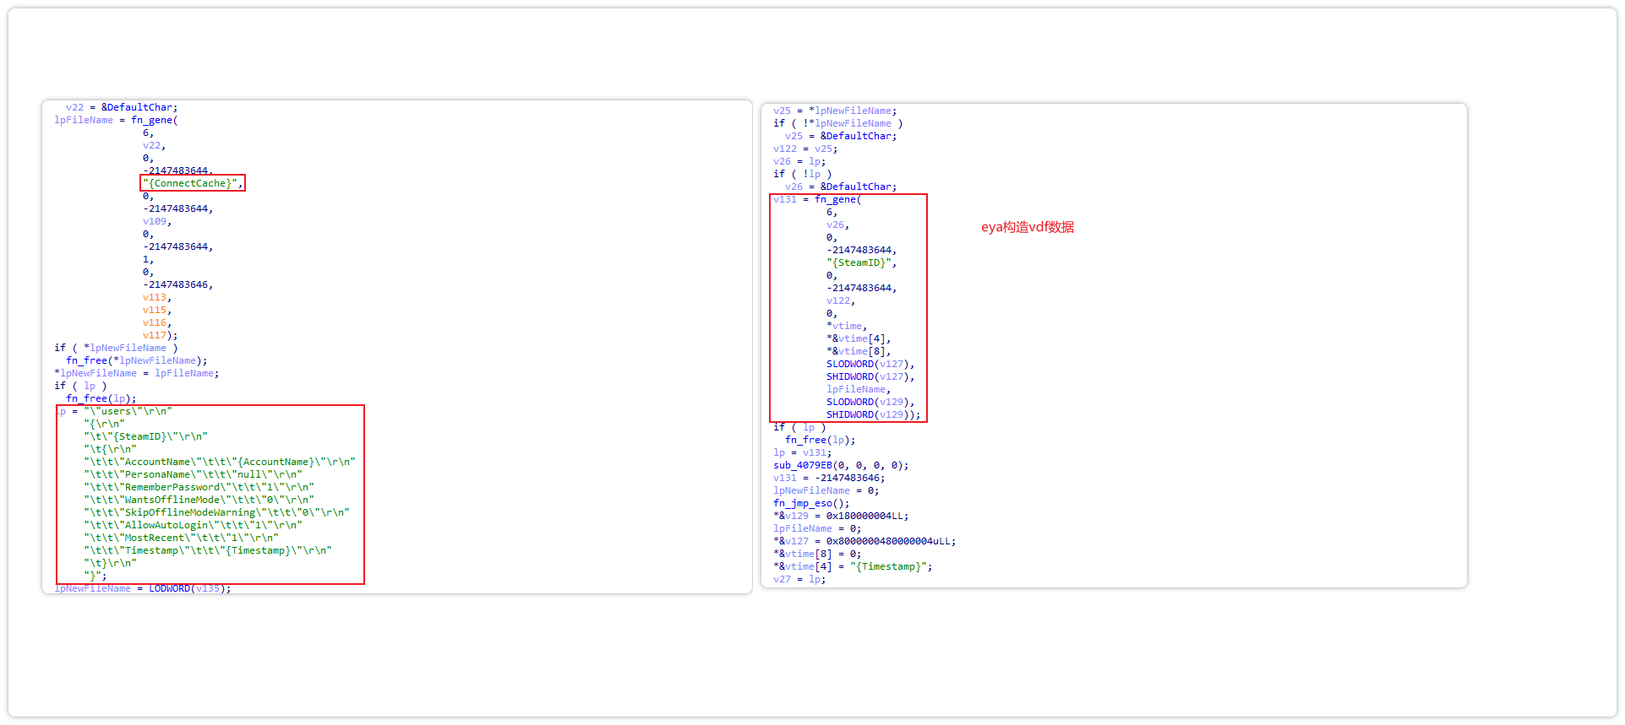Click the fn_jmp_eso() function call
1625x725 pixels.
810,503
